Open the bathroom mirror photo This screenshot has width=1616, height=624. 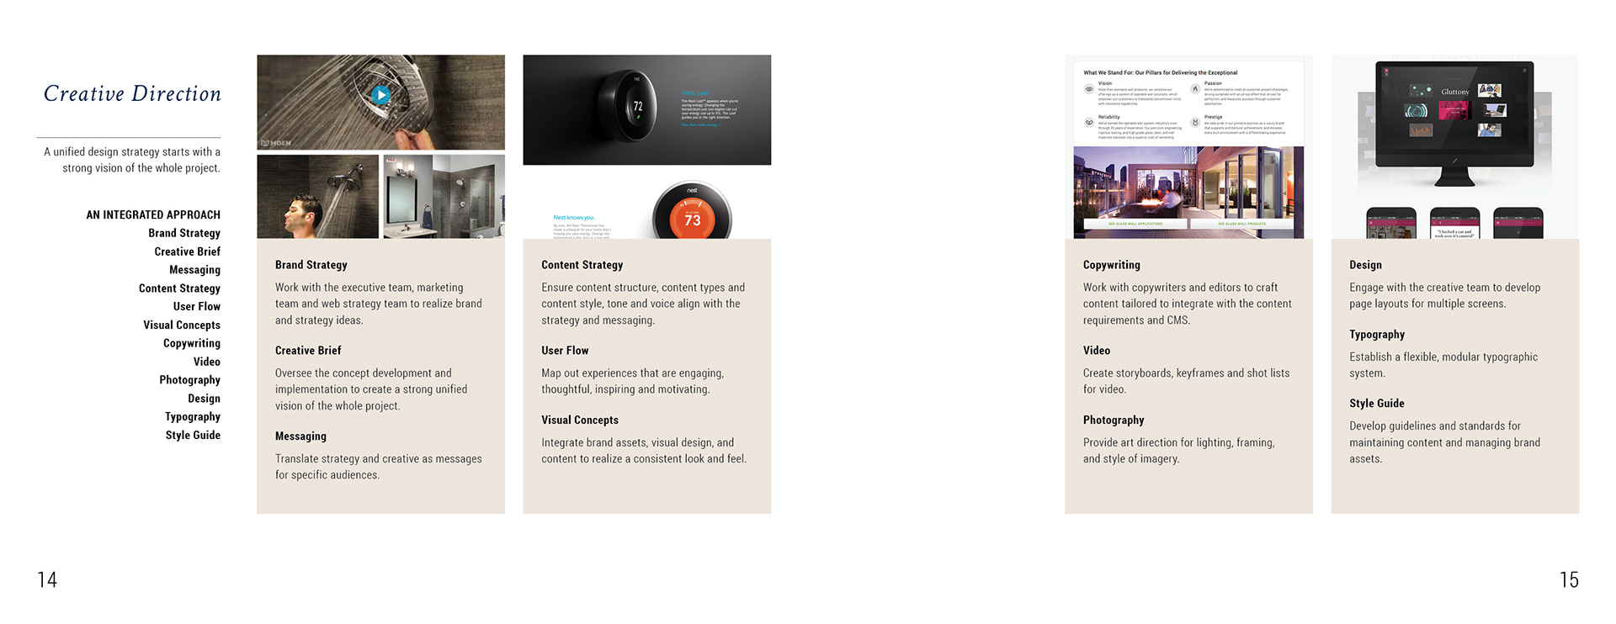pos(444,196)
